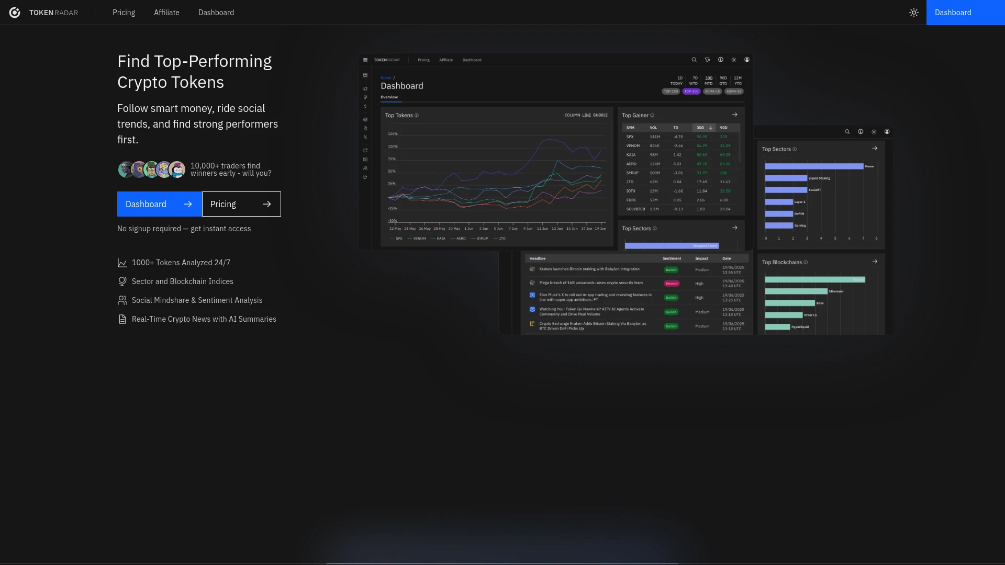Click the 30D column sort arrow
Screen dimensions: 1005x565
click(711, 127)
